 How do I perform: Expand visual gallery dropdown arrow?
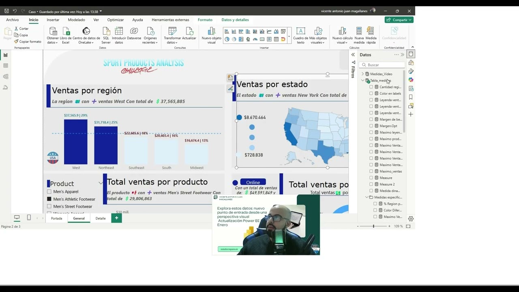click(x=289, y=36)
